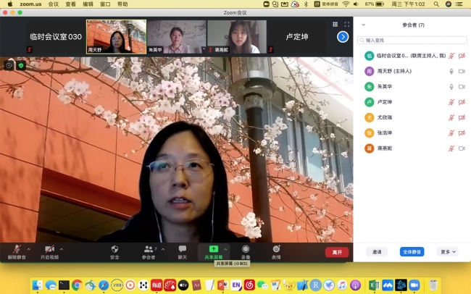Start recording with the Record icon
Viewport: 471px width, 294px height.
[x=246, y=249]
